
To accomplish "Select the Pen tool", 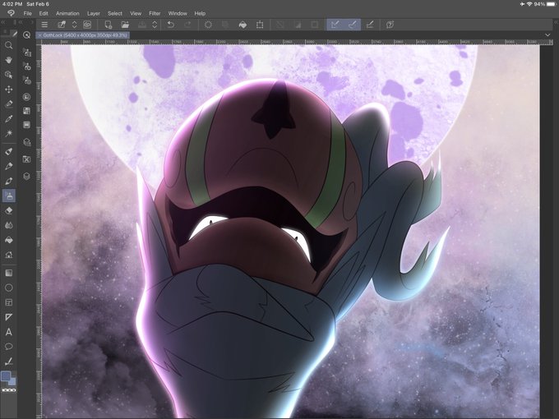I will [x=8, y=151].
